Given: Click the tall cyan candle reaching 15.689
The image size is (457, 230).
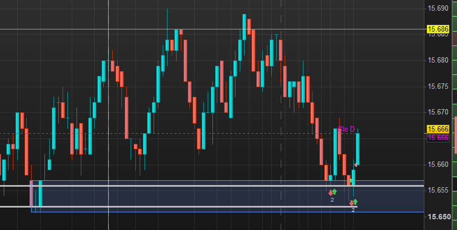Looking at the screenshot, I should (244, 27).
